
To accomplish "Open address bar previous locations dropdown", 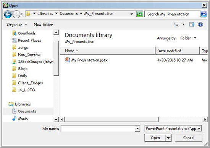I will [132, 14].
